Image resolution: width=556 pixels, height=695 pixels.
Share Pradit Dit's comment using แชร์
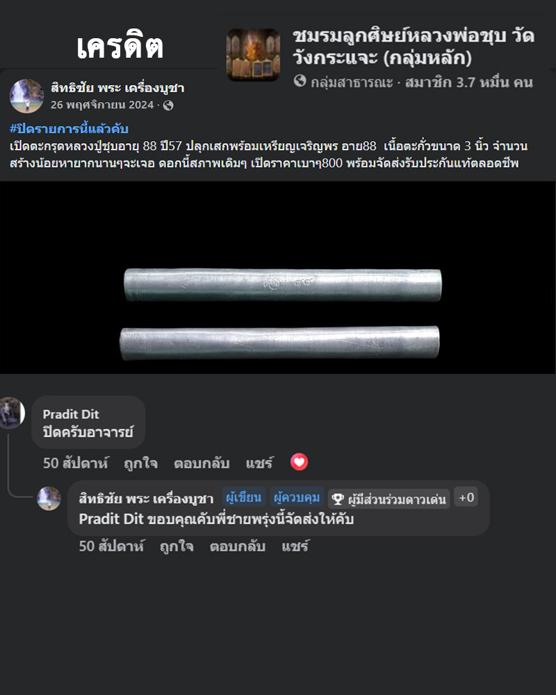coord(260,463)
